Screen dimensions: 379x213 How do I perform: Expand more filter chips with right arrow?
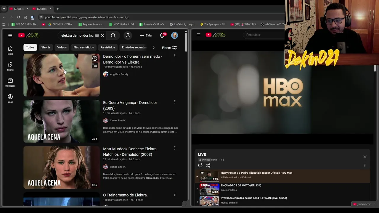153,47
